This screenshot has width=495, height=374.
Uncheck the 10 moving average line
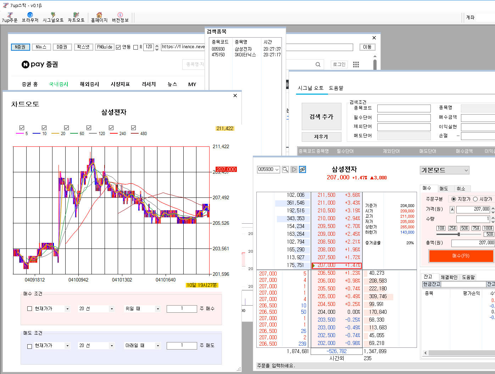click(44, 128)
